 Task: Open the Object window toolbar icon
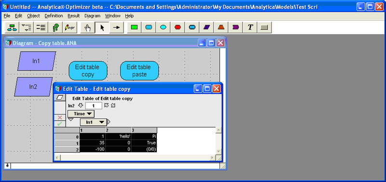pyautogui.click(x=41, y=27)
